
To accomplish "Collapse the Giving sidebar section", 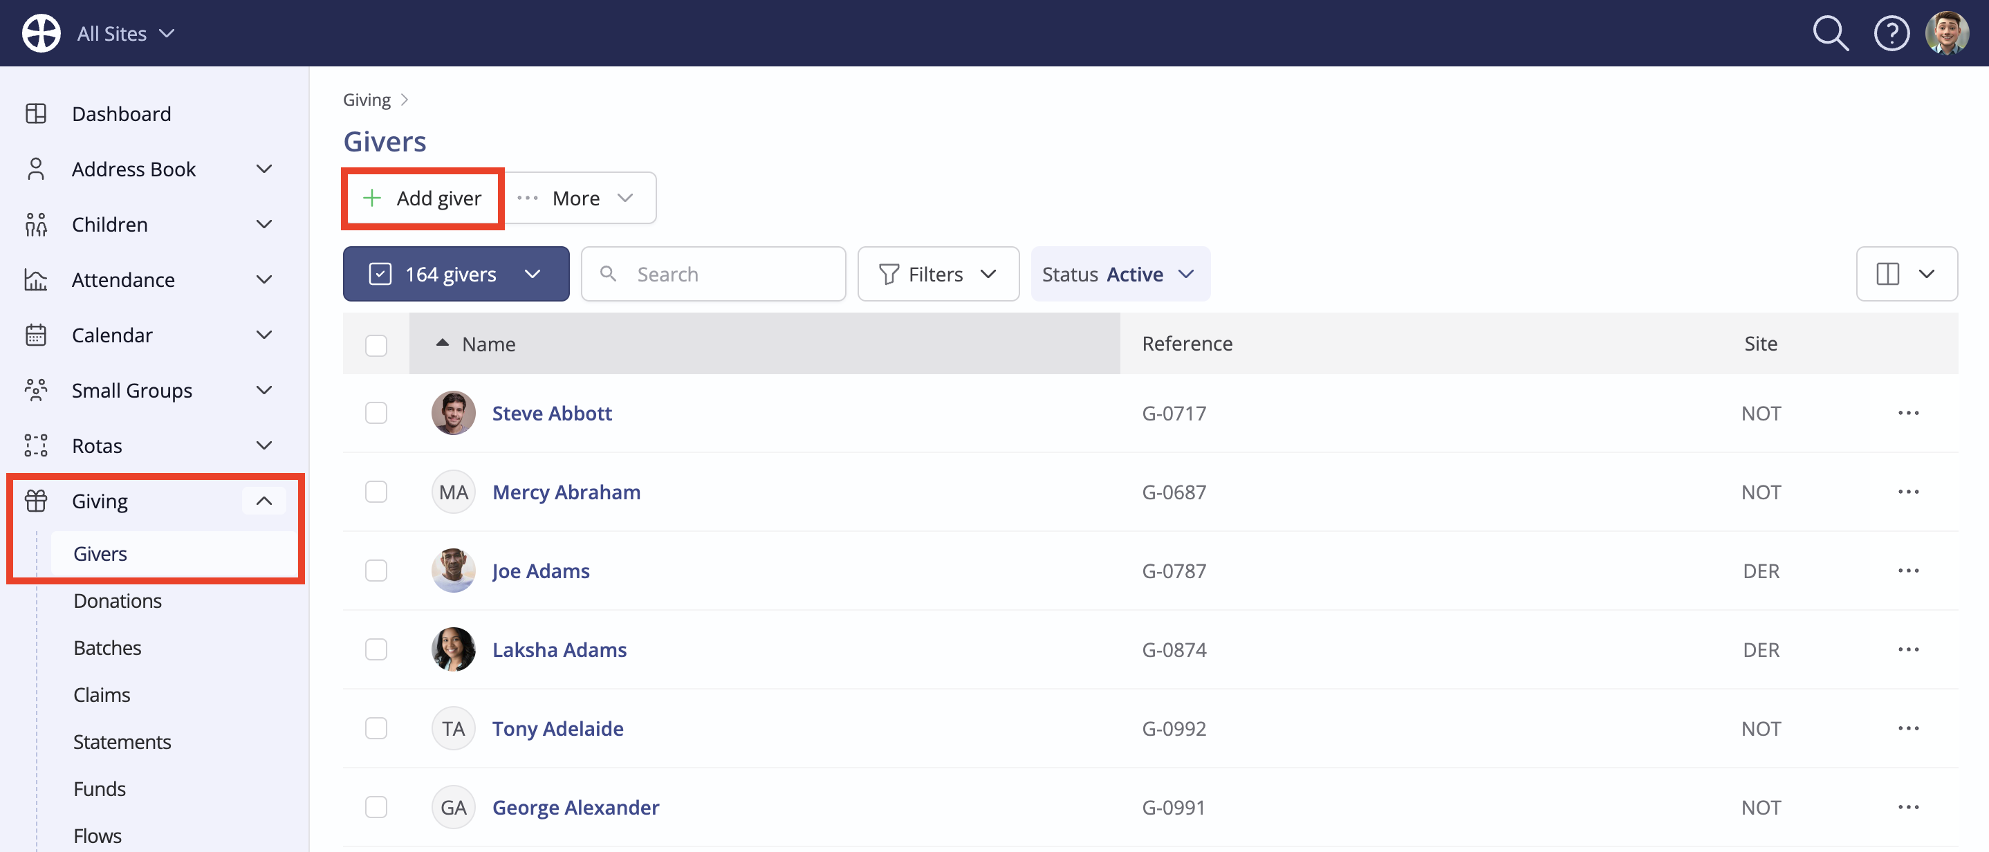I will [264, 501].
